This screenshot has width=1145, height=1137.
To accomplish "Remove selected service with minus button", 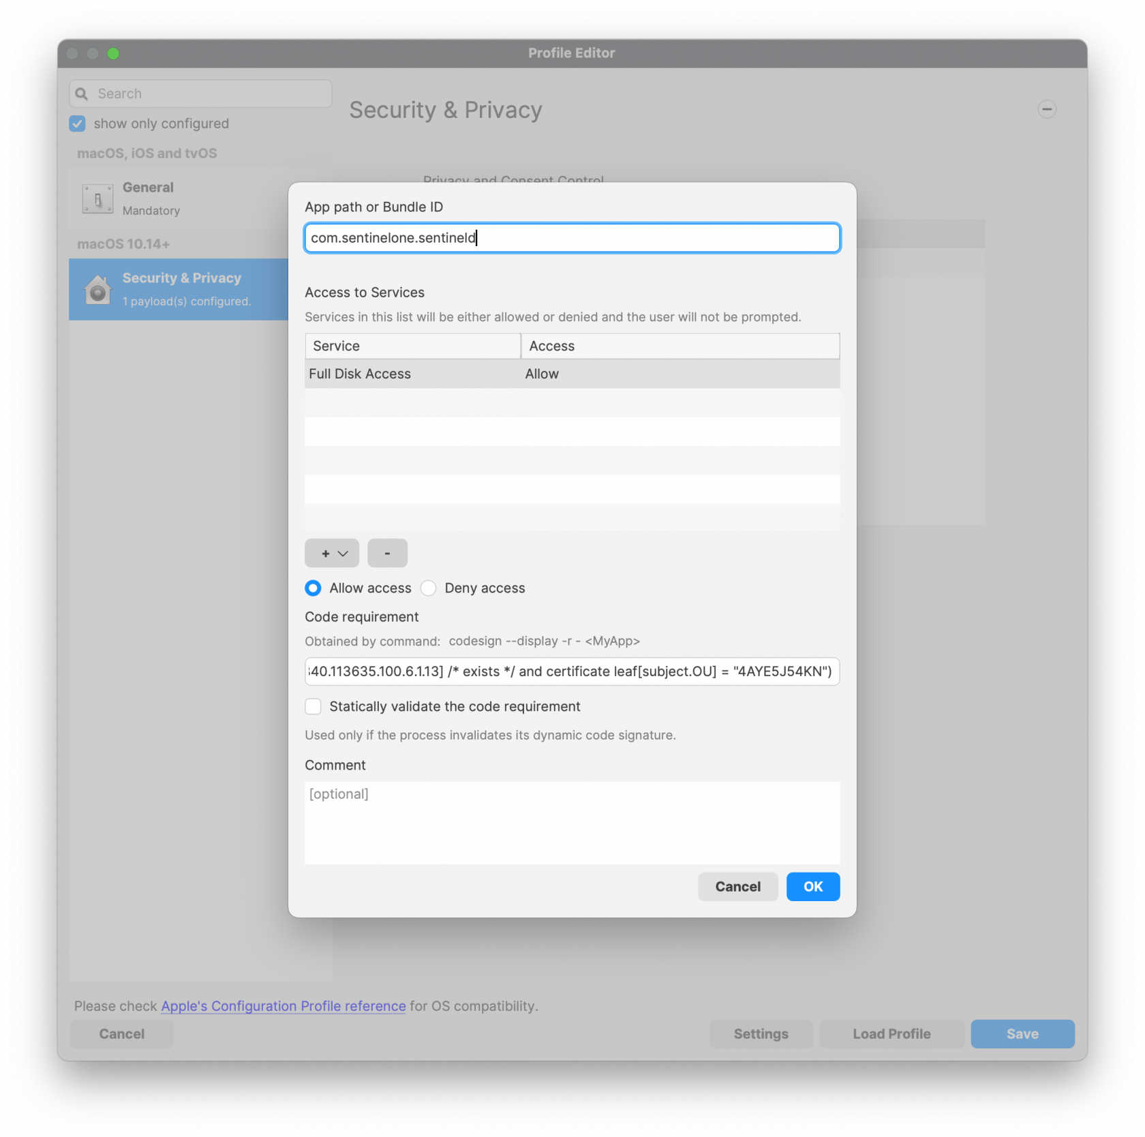I will (x=387, y=553).
